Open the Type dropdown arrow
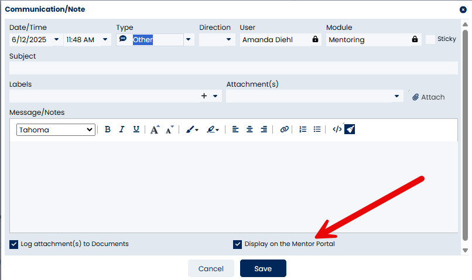472x280 pixels. point(189,39)
